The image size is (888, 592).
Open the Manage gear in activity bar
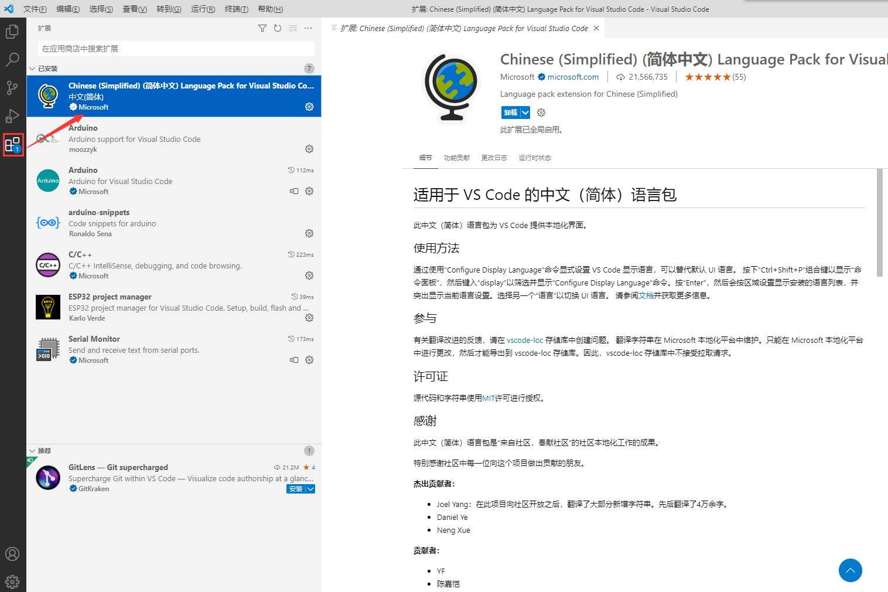[x=12, y=581]
